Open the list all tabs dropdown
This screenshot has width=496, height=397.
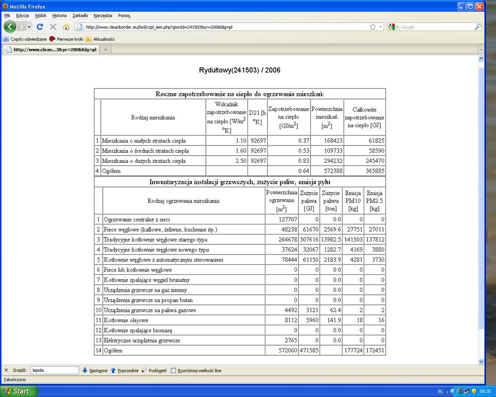481,50
